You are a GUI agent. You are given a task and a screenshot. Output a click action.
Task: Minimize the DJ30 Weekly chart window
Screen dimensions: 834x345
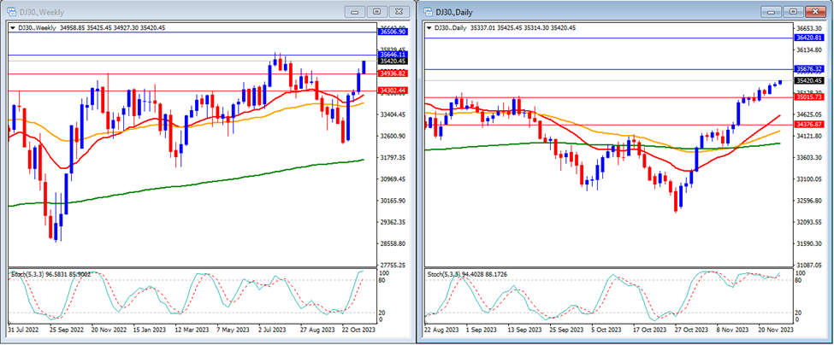[x=355, y=11]
